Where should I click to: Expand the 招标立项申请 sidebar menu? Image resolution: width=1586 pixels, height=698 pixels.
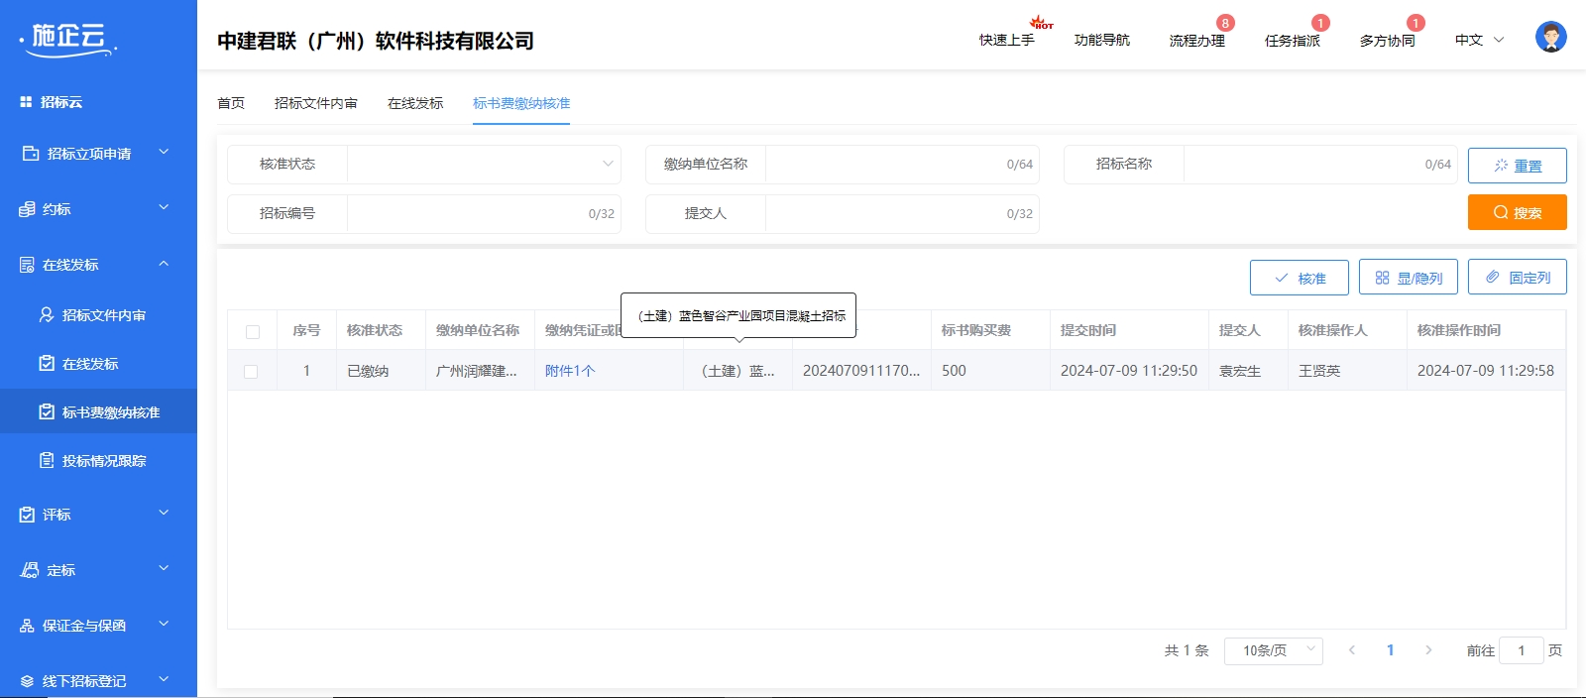pos(97,154)
